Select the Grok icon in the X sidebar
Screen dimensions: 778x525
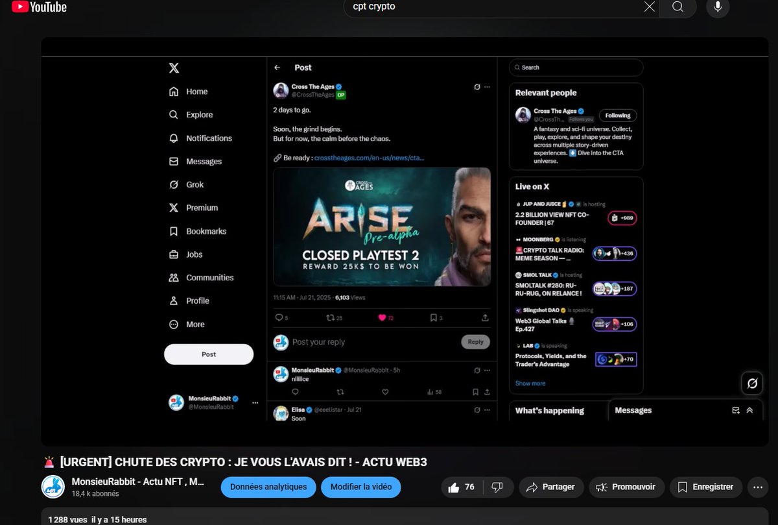pyautogui.click(x=172, y=184)
